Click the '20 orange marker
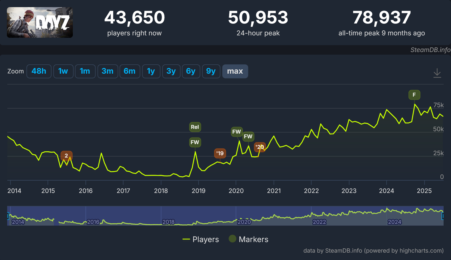The image size is (451, 260). [260, 147]
